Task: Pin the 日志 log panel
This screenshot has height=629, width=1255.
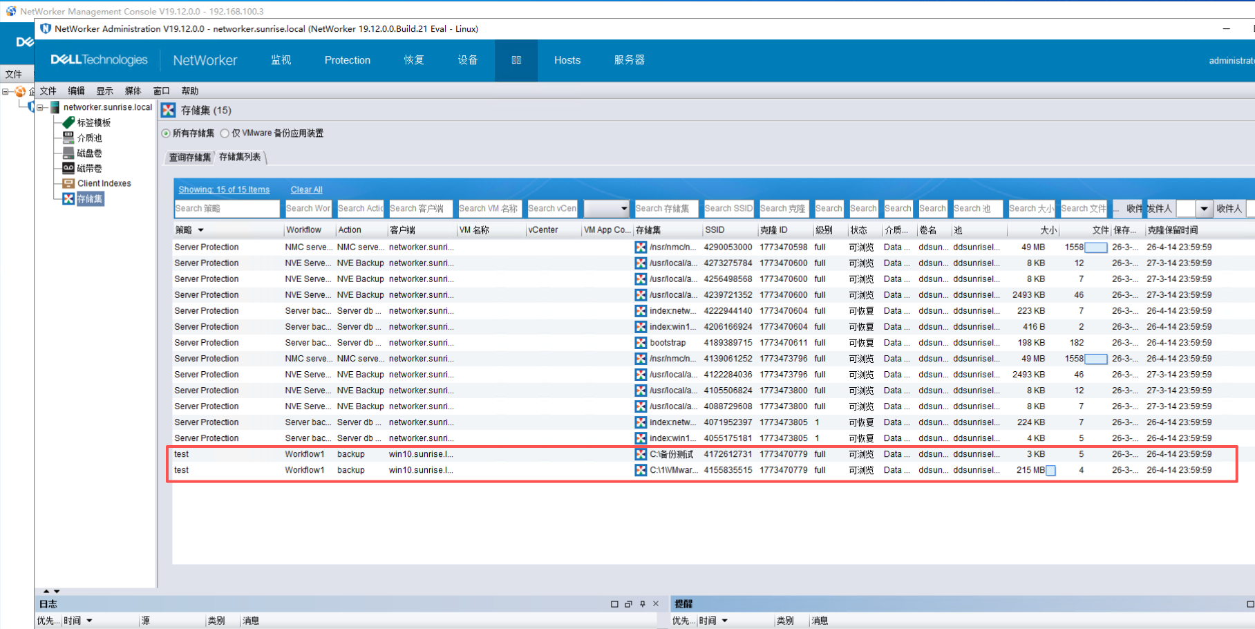Action: coord(642,604)
